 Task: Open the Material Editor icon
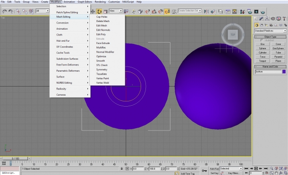pos(242,11)
